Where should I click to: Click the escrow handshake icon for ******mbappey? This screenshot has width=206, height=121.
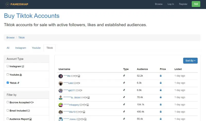tap(84, 105)
